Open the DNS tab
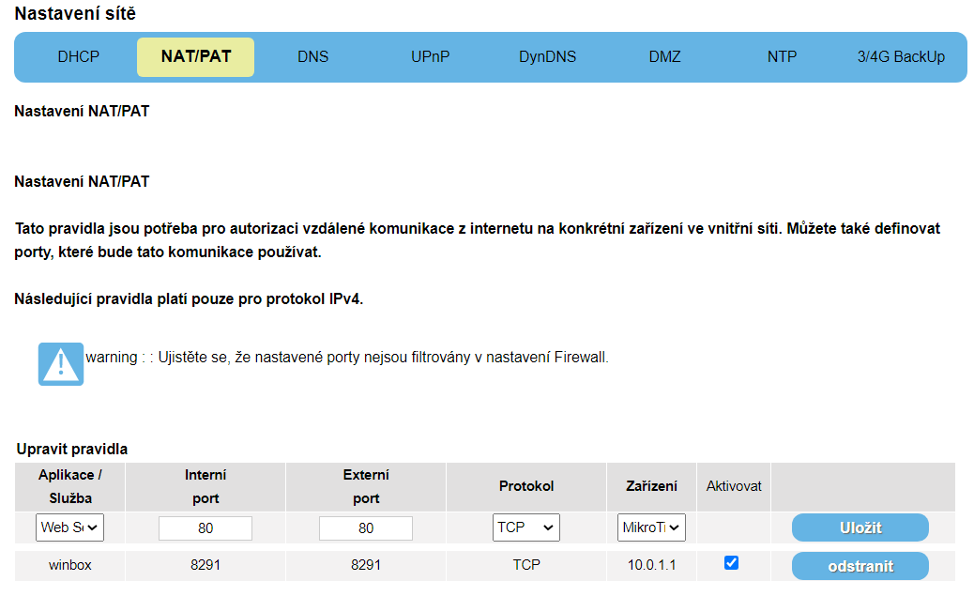Viewport: 974px width, 596px height. coord(312,56)
